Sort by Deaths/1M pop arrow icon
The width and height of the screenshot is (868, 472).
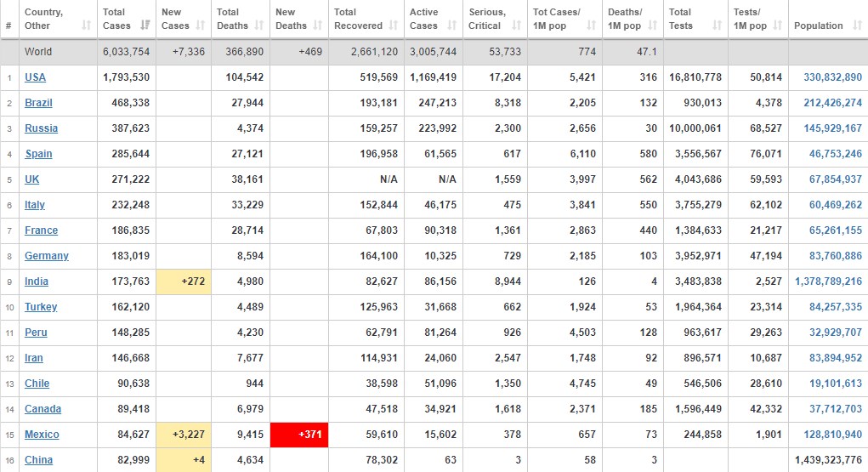tap(653, 26)
